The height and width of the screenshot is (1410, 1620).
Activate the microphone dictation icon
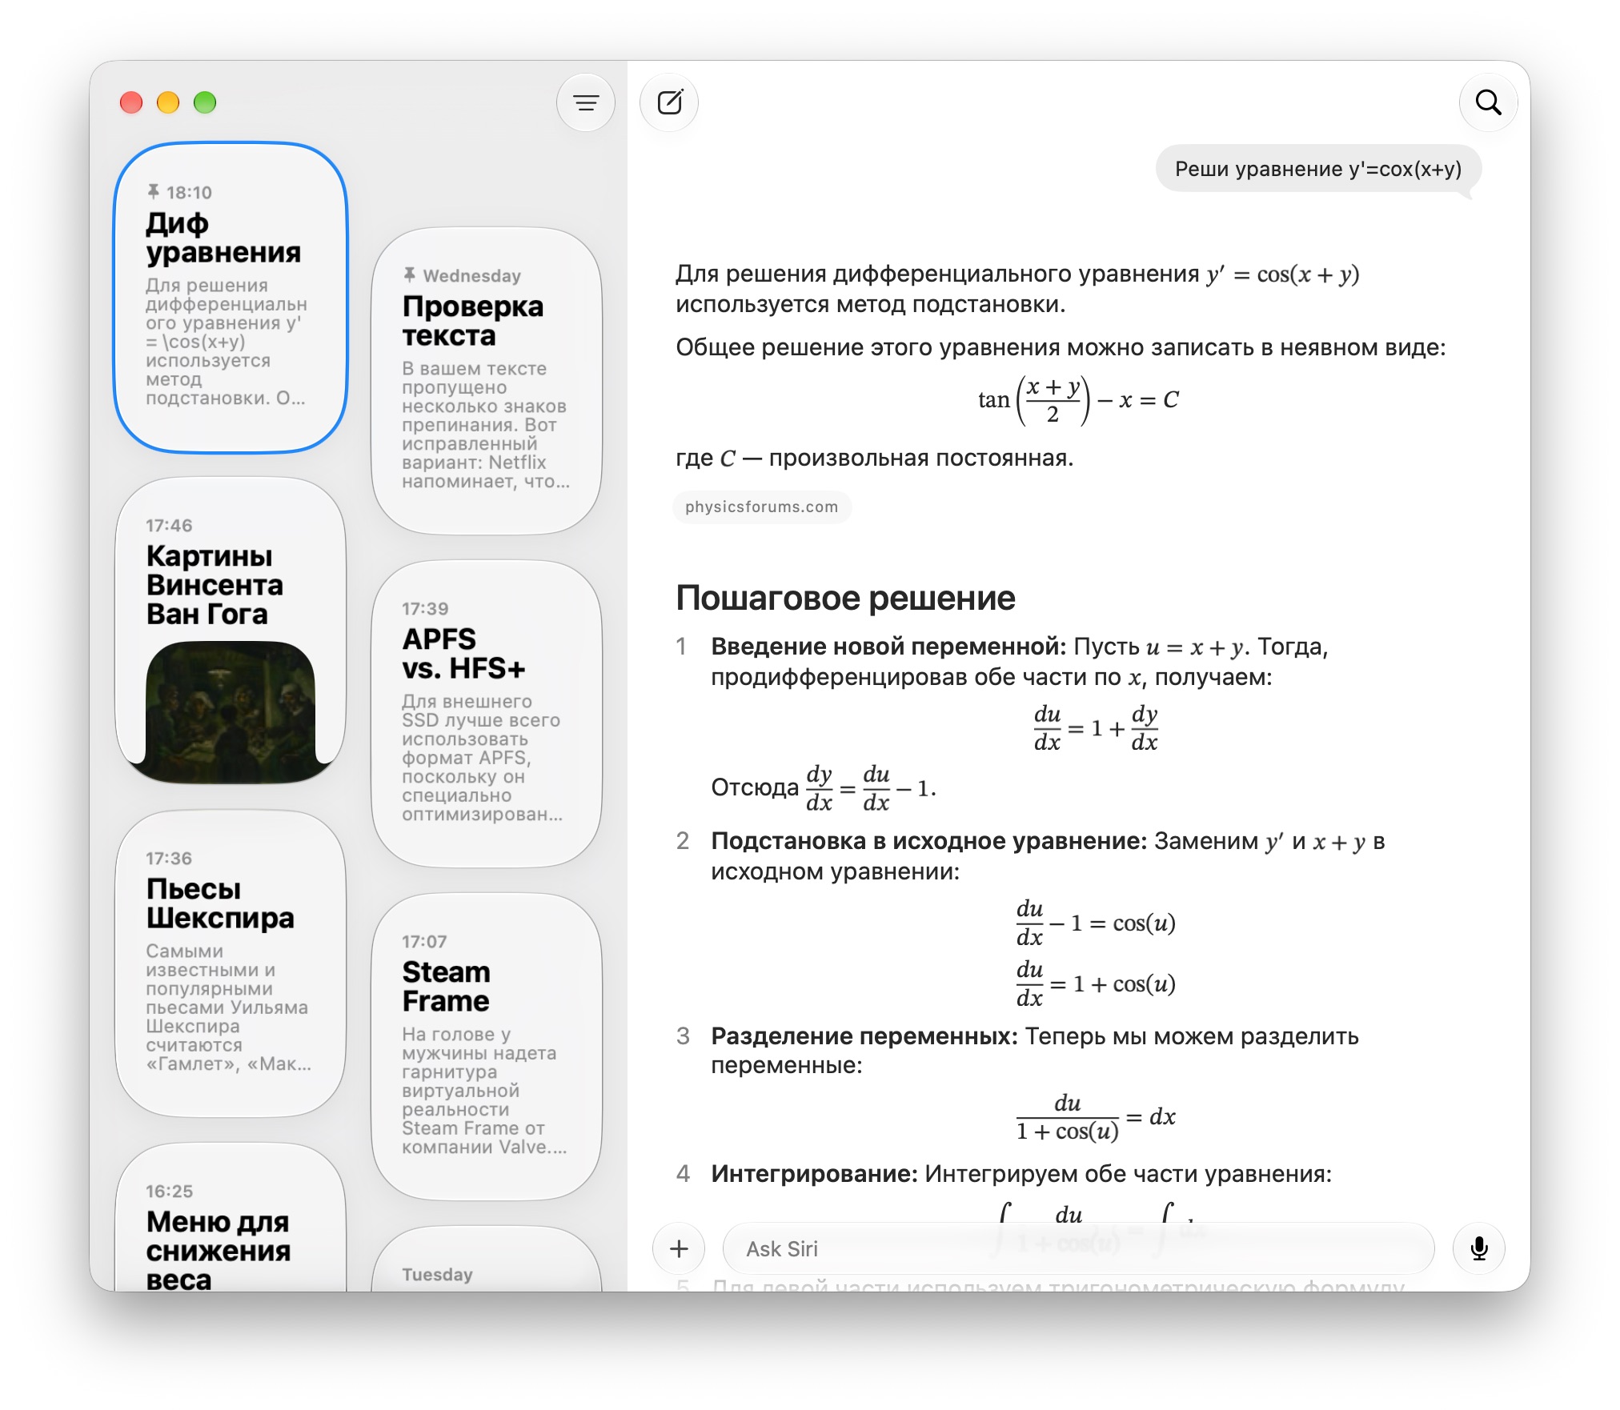(1479, 1248)
